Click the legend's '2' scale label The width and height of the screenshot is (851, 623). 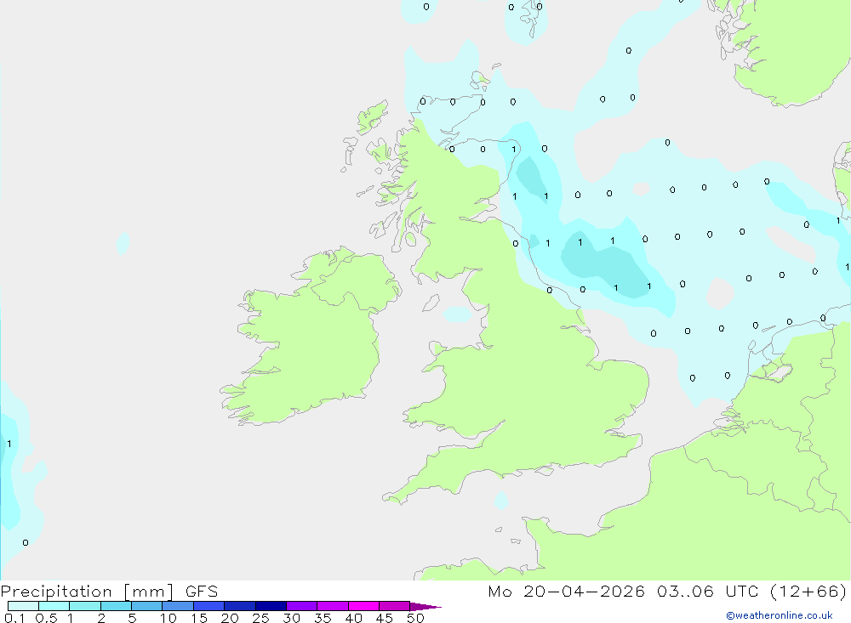[101, 618]
